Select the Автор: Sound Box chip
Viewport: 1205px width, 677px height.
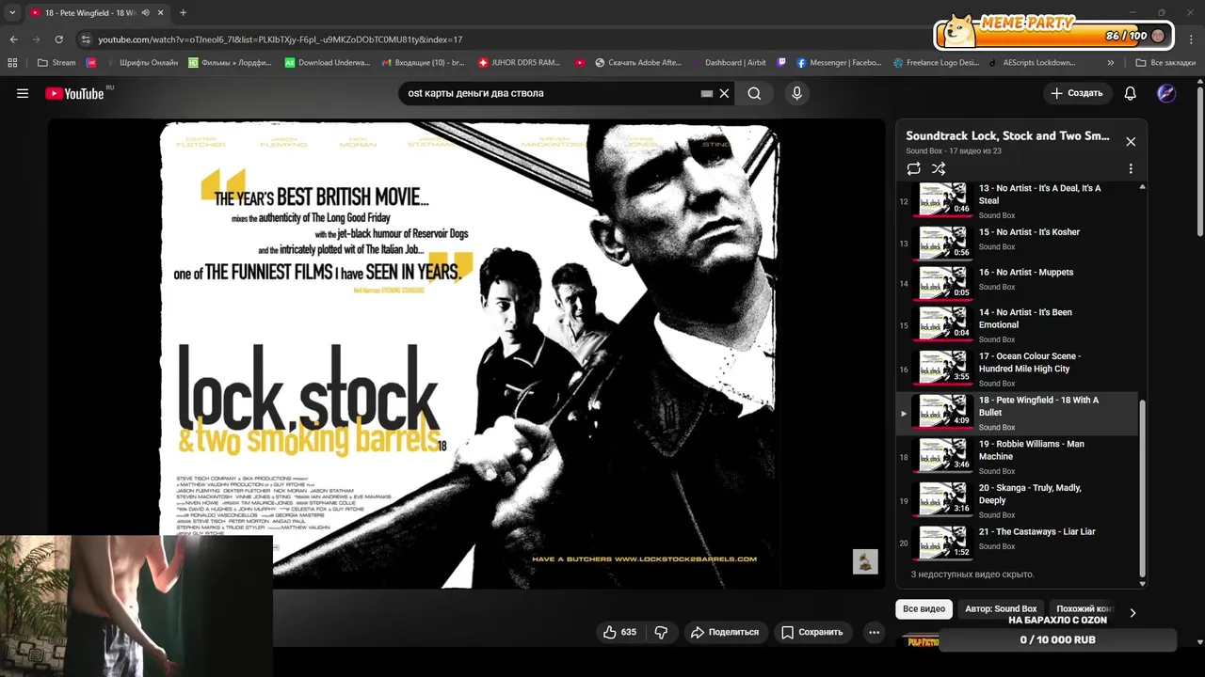click(1001, 609)
